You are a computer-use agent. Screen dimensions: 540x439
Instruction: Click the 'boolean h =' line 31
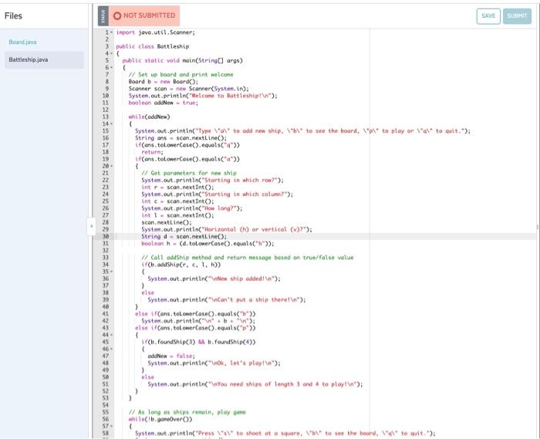pos(208,244)
